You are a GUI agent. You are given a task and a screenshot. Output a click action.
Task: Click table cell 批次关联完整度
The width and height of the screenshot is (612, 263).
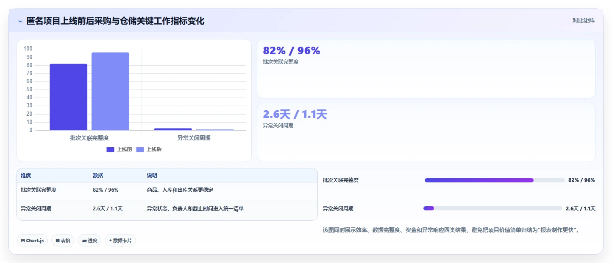39,190
